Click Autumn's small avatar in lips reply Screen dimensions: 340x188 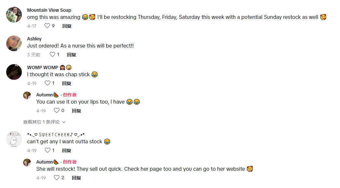pyautogui.click(x=27, y=95)
